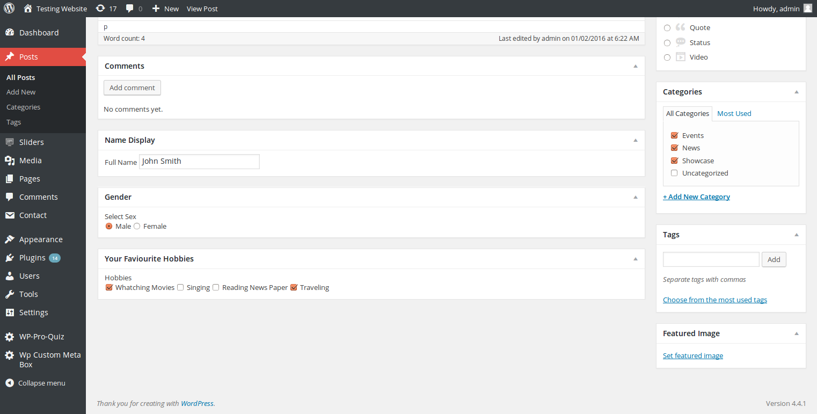Click the Status post format icon
The image size is (817, 414).
pyautogui.click(x=681, y=42)
